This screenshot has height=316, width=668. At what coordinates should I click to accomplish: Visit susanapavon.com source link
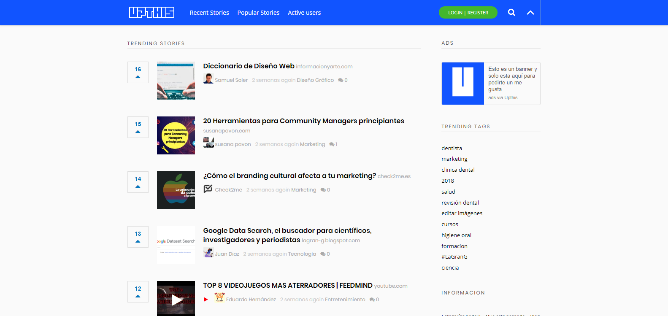click(227, 131)
